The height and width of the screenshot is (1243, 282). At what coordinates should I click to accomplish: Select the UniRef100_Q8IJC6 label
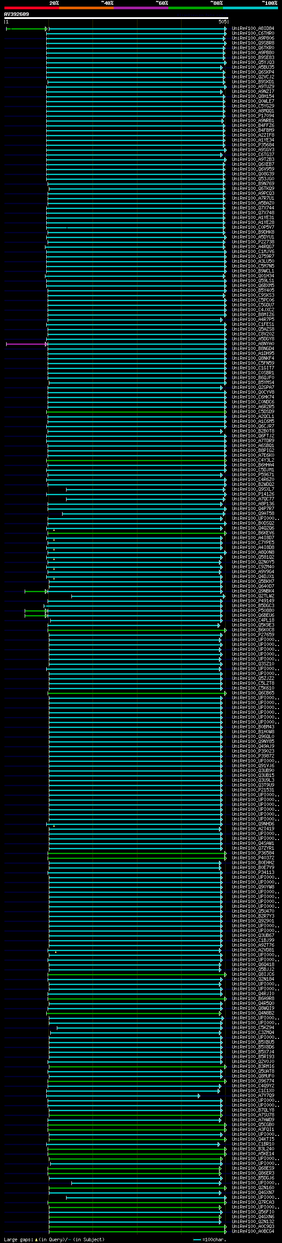253,974
